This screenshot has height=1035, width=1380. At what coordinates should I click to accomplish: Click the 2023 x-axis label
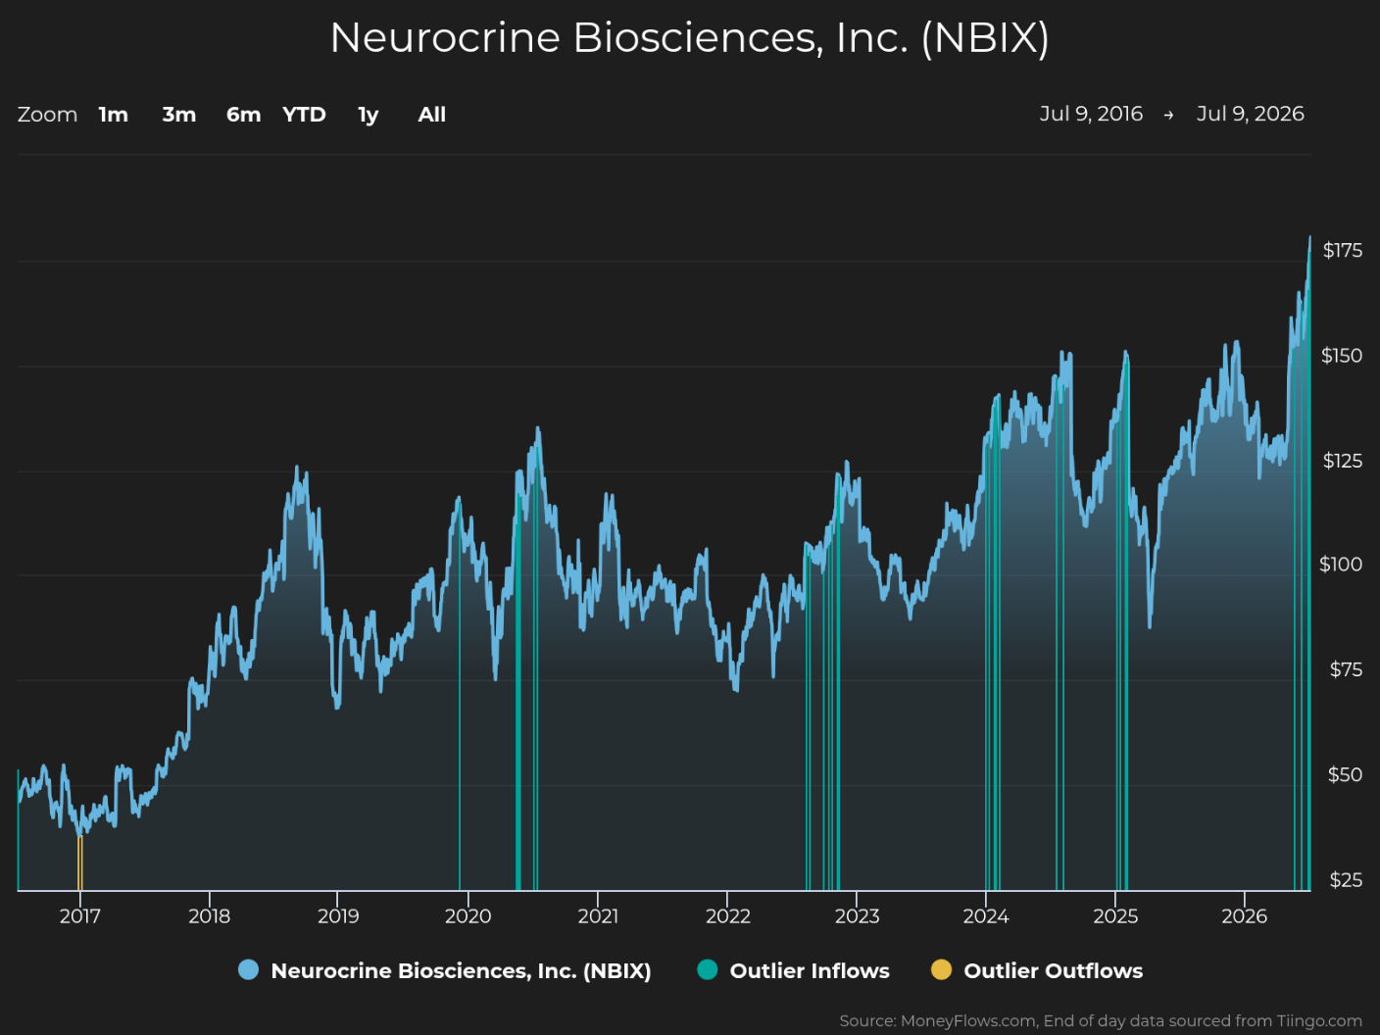pyautogui.click(x=858, y=916)
